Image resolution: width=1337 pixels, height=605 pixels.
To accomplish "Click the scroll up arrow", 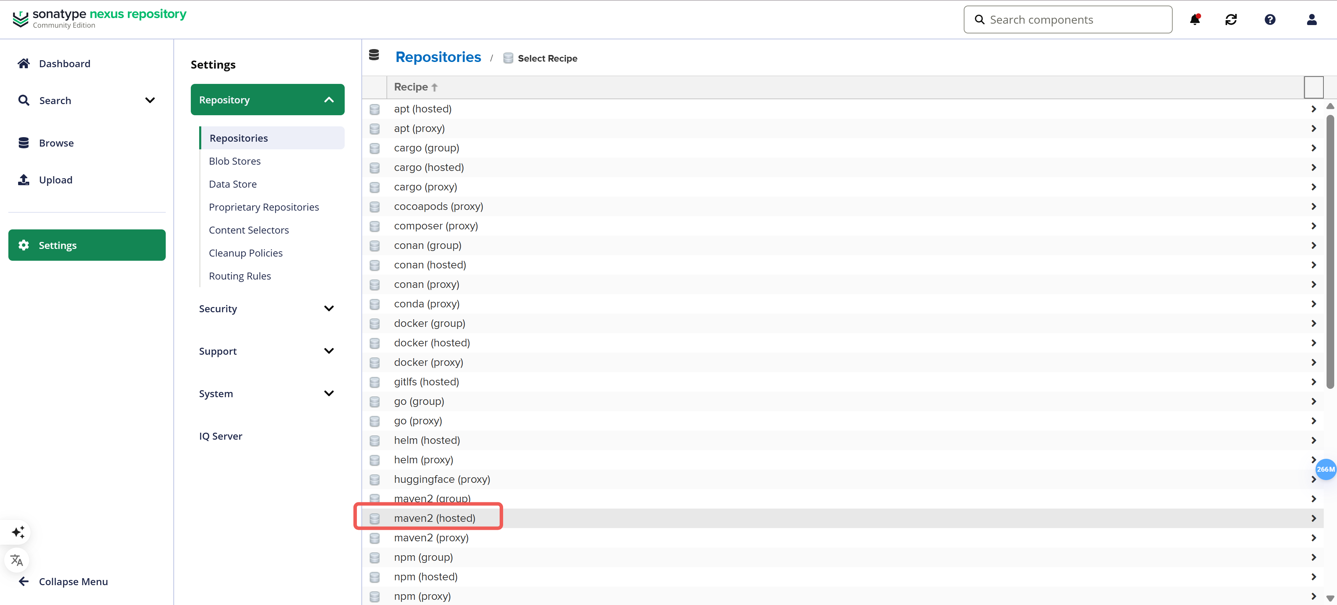I will pyautogui.click(x=1330, y=106).
